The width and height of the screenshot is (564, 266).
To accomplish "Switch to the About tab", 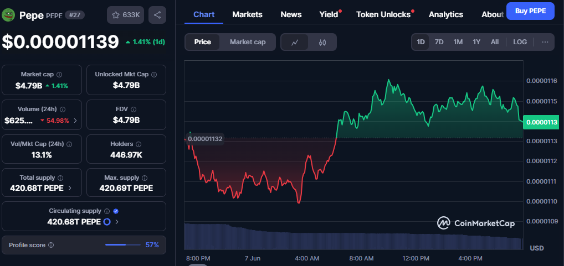I will pyautogui.click(x=493, y=15).
